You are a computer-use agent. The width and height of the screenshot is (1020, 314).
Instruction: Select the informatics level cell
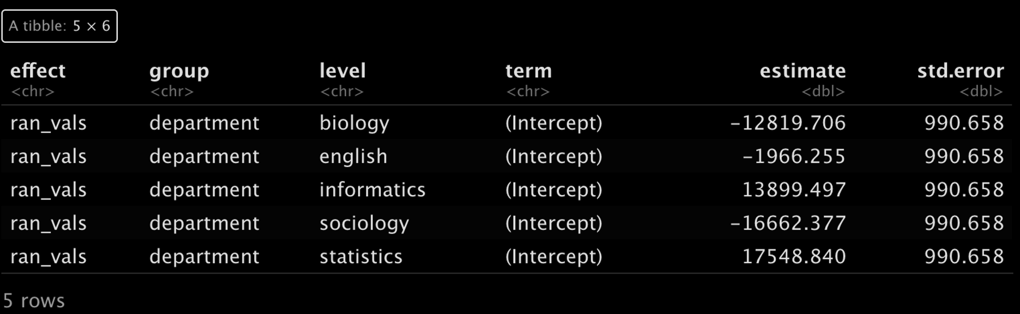point(372,190)
